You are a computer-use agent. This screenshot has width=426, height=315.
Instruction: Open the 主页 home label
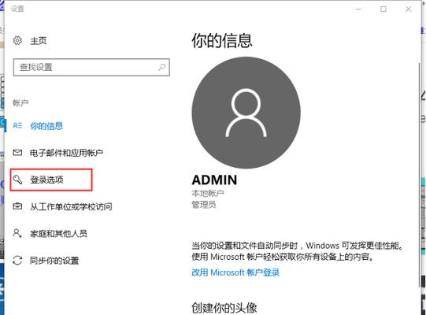pos(39,41)
